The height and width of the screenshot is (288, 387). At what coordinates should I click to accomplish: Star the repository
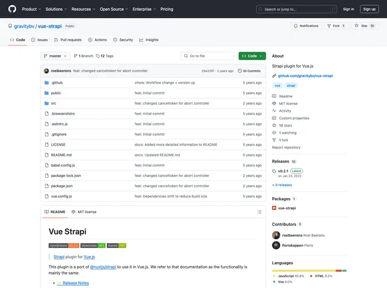(x=364, y=26)
